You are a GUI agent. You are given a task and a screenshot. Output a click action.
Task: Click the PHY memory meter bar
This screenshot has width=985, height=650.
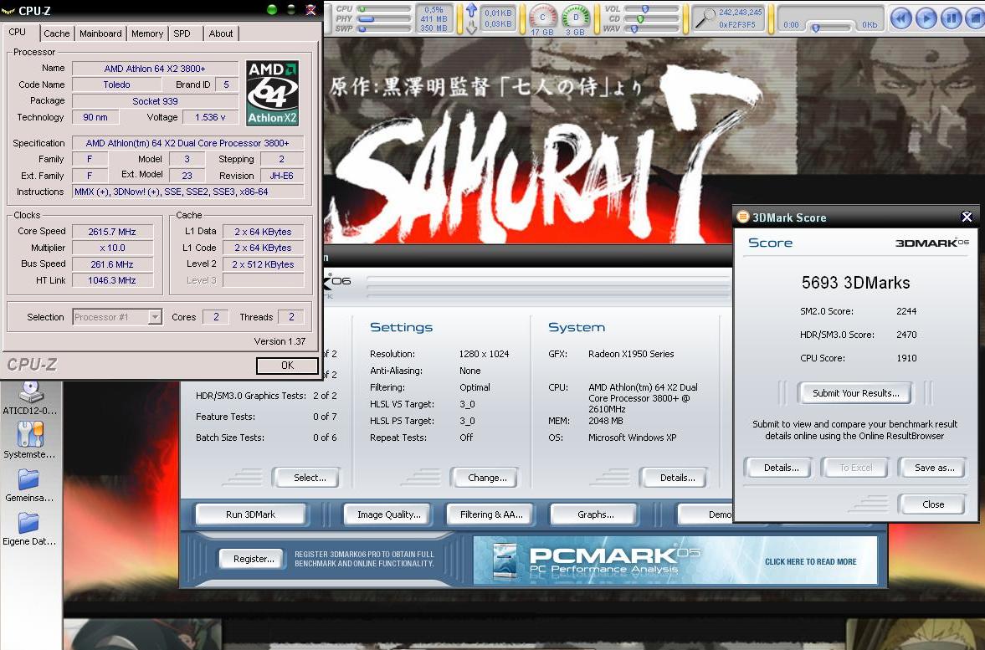click(384, 19)
